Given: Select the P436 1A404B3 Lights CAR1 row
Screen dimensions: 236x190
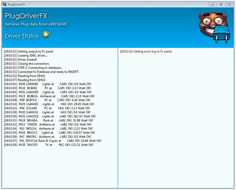Looking at the screenshot, I should tap(48, 84).
